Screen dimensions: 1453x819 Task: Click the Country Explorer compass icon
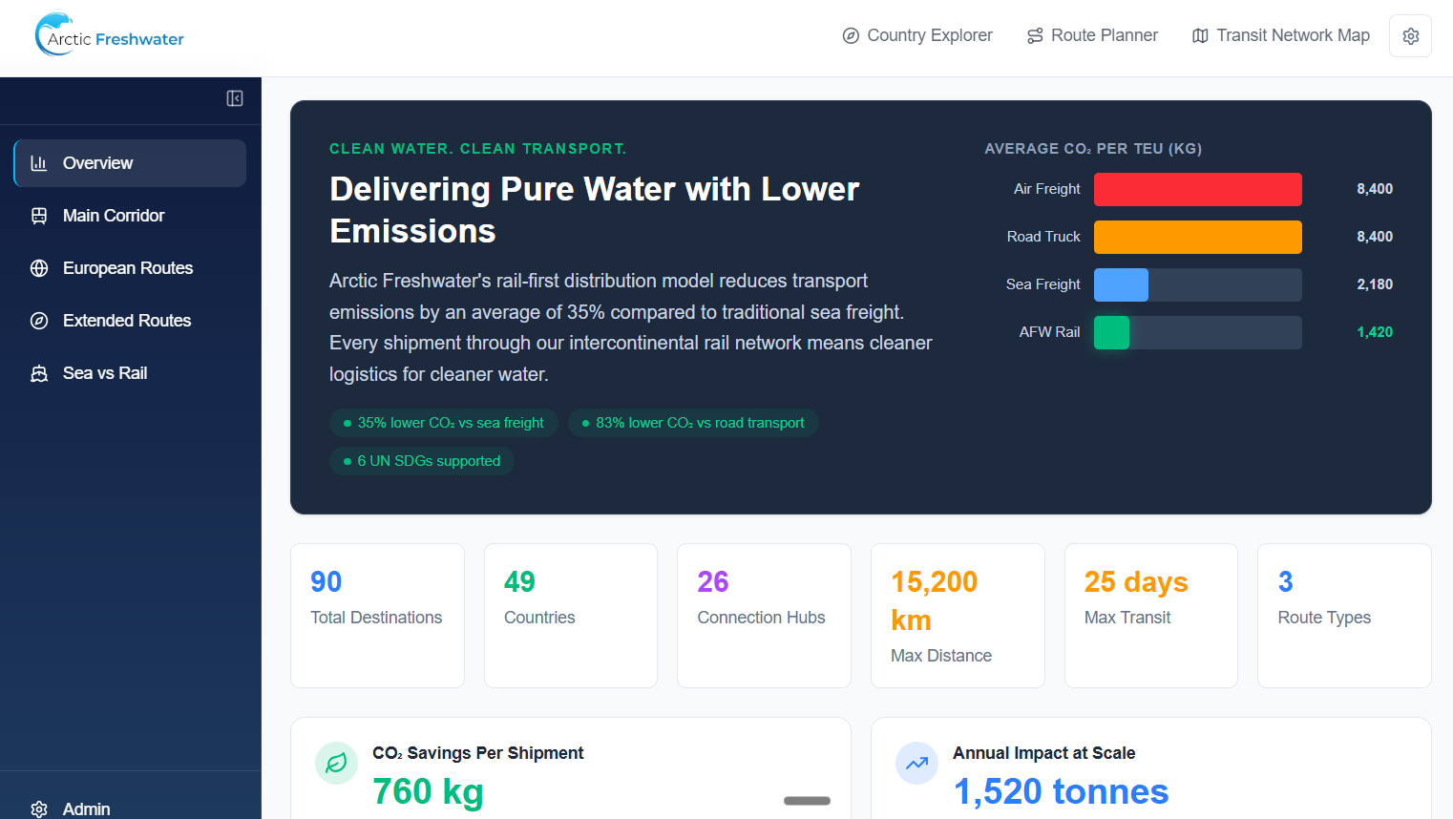[x=849, y=35]
